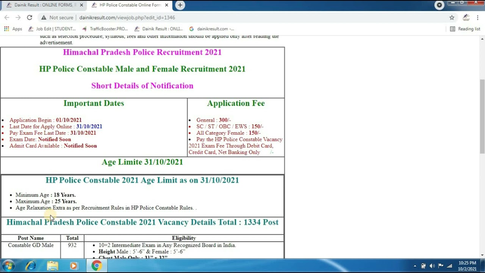Open the Chrome three-dot menu

click(478, 17)
